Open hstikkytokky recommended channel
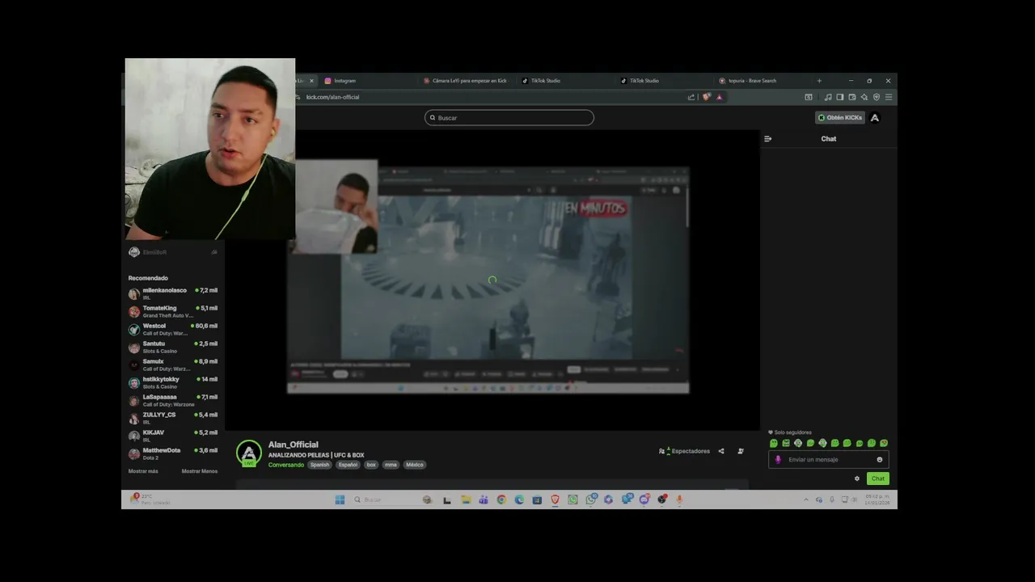The height and width of the screenshot is (582, 1035). point(173,382)
